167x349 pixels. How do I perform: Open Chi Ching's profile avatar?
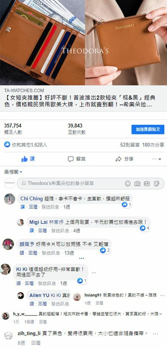(x=10, y=199)
